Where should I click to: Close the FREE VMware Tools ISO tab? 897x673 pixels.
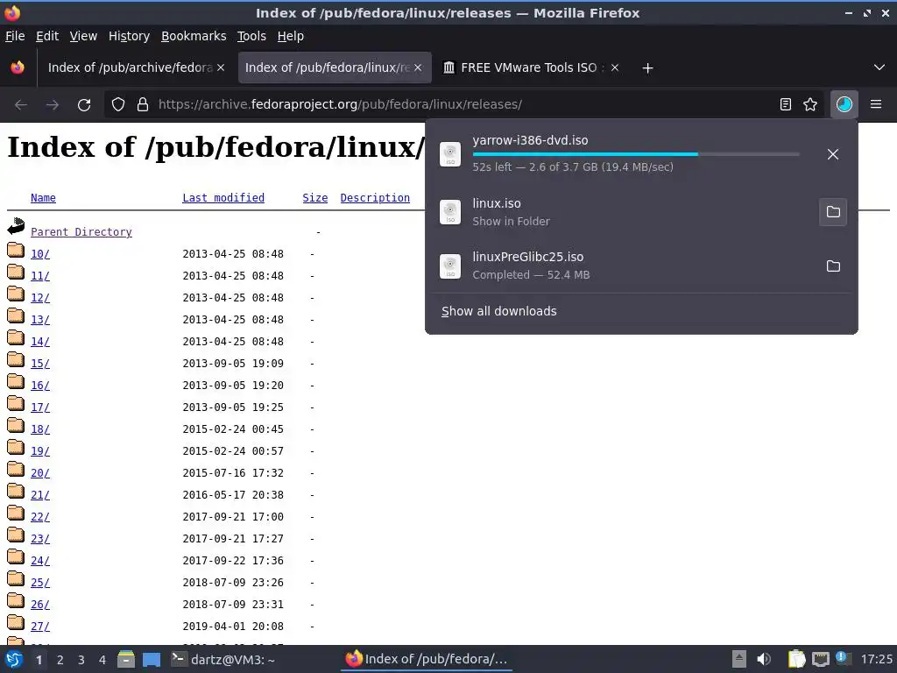pos(615,67)
